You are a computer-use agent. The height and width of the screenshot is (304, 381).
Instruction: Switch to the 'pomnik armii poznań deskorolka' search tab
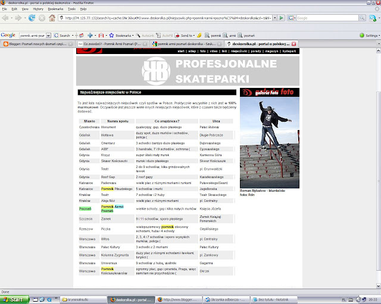[x=186, y=44]
